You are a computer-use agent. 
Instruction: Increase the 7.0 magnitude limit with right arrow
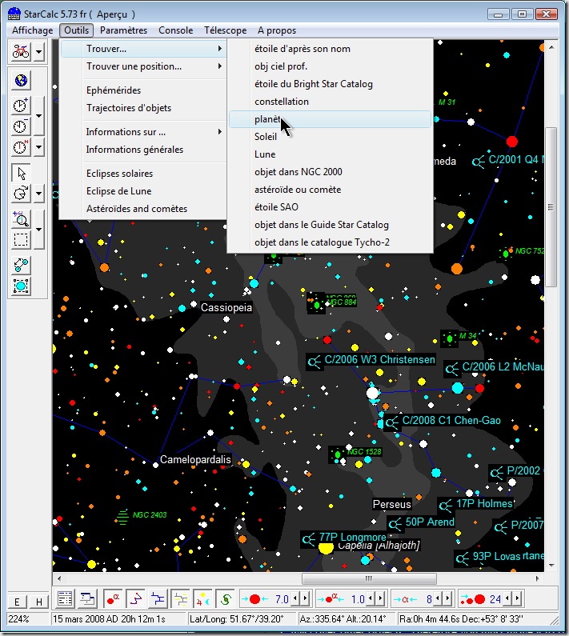[306, 598]
